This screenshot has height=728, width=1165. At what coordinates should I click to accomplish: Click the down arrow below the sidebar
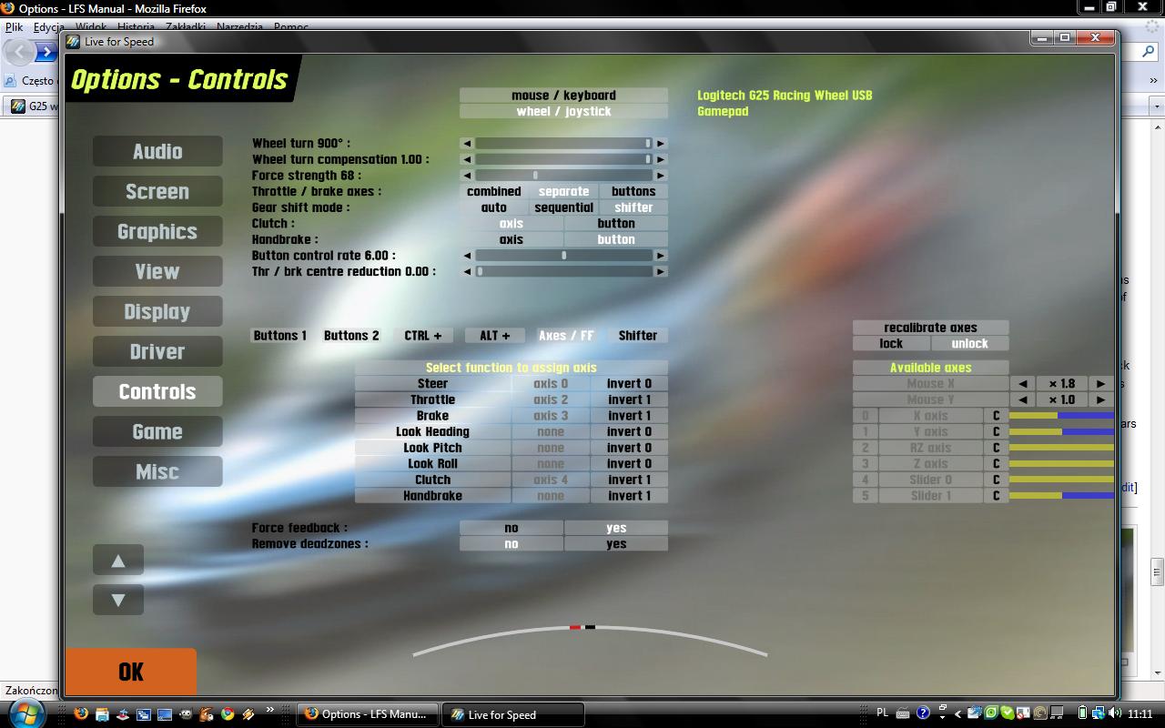118,600
